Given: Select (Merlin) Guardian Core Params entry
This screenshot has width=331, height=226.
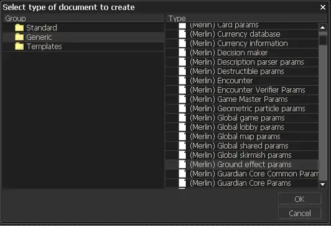Looking at the screenshot, I should pyautogui.click(x=242, y=183).
